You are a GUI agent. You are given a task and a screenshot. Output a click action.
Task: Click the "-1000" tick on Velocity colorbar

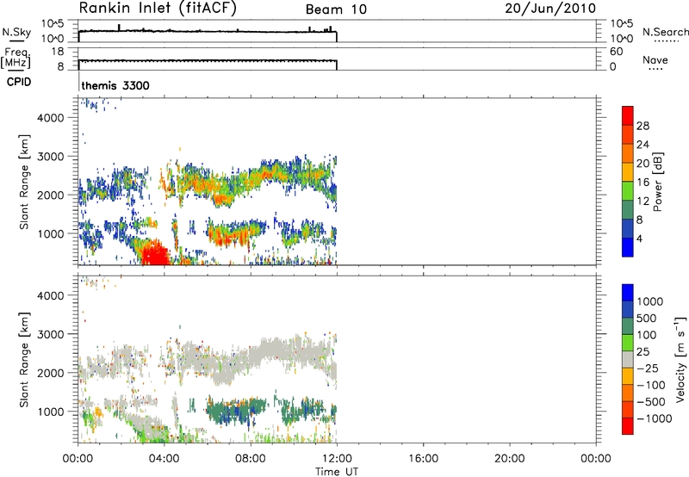pos(654,418)
